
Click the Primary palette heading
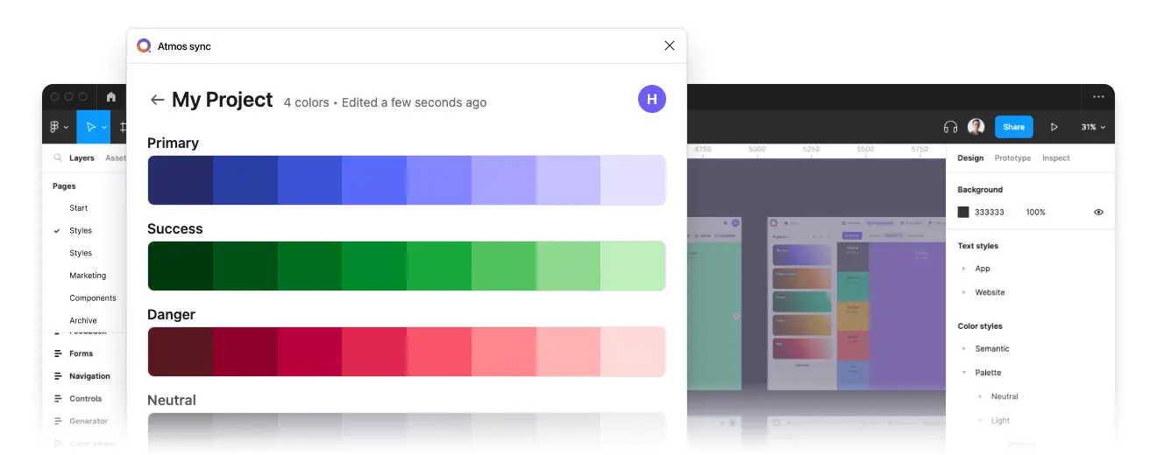tap(173, 143)
